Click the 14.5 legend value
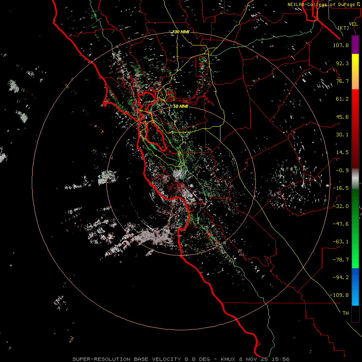This screenshot has height=362, width=362. tap(342, 152)
